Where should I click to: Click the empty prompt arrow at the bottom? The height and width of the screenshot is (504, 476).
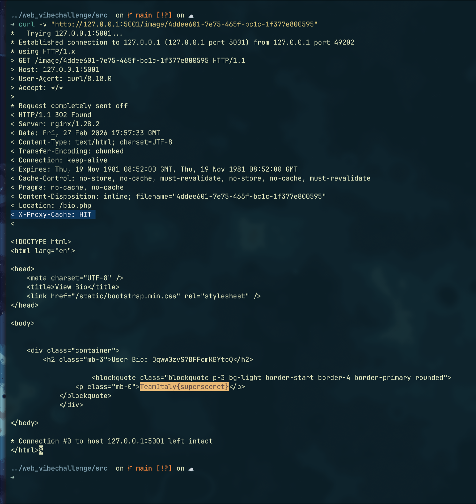pyautogui.click(x=12, y=477)
